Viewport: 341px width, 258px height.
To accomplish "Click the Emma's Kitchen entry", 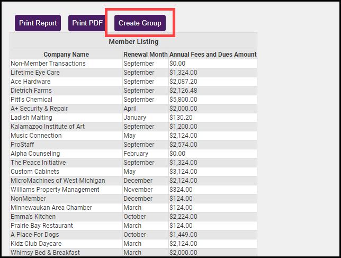I will tap(33, 217).
